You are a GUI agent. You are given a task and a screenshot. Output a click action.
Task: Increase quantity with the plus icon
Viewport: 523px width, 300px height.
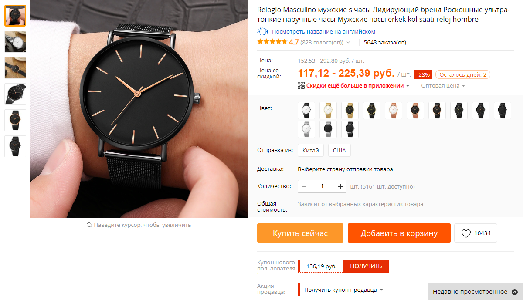340,186
